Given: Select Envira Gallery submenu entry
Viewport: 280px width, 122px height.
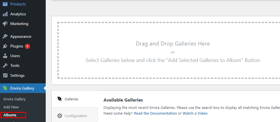Looking at the screenshot, I should pyautogui.click(x=15, y=99).
